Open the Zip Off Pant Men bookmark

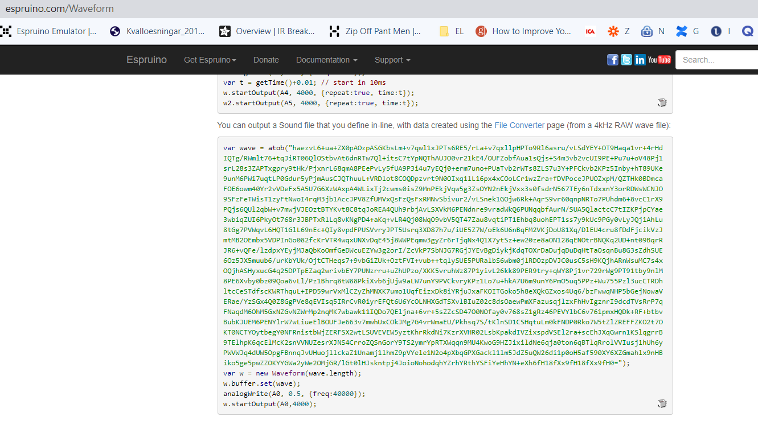click(x=376, y=31)
